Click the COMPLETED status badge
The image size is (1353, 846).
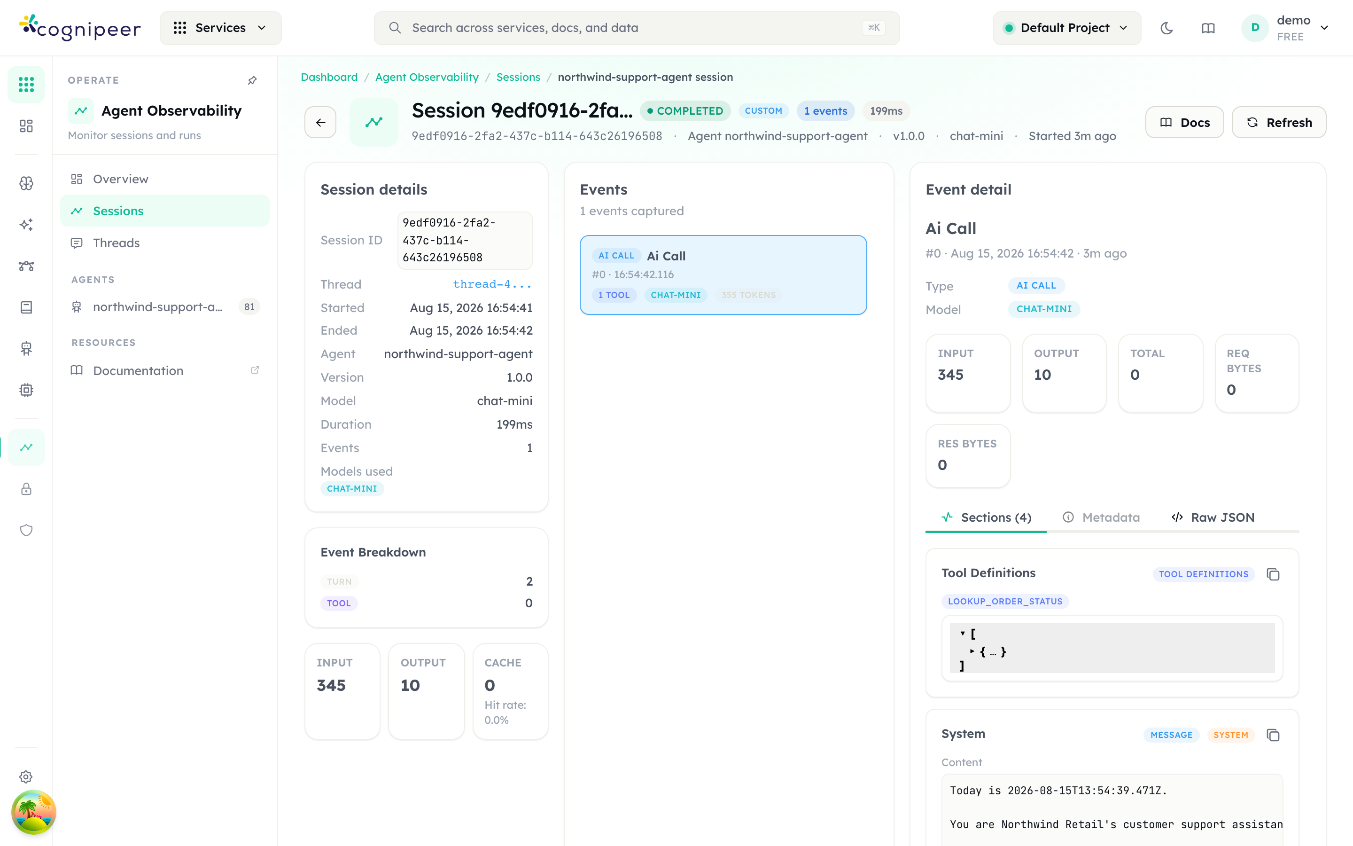(x=685, y=111)
